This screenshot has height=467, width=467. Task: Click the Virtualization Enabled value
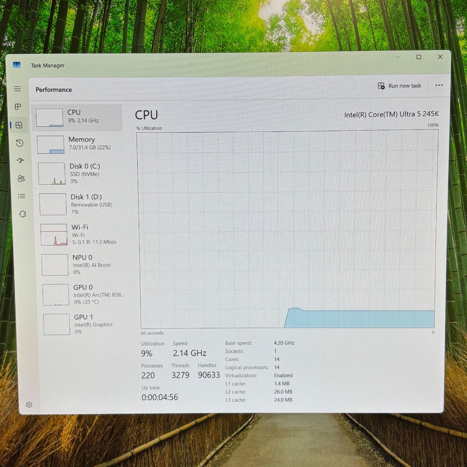pyautogui.click(x=283, y=375)
